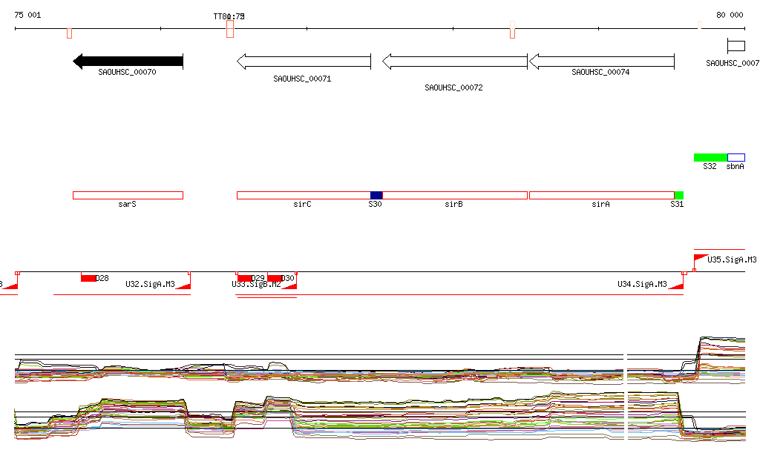Click the green S31 segment
Viewport: 760px width, 453px height.
[x=679, y=196]
